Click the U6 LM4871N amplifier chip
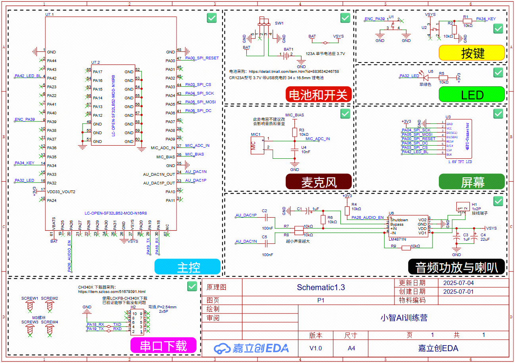 pyautogui.click(x=407, y=226)
